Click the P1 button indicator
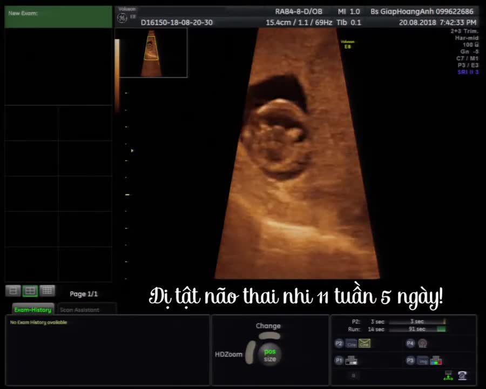 click(x=339, y=360)
